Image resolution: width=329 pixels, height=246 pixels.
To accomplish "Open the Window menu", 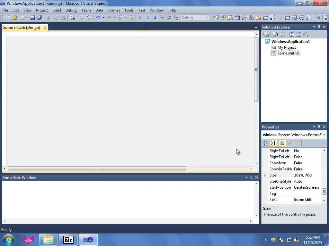I will point(156,10).
